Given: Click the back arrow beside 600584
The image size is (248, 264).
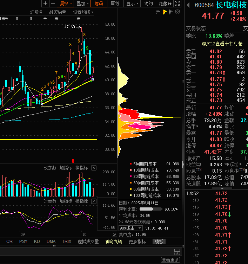Looking at the screenshot, I should point(188,5).
